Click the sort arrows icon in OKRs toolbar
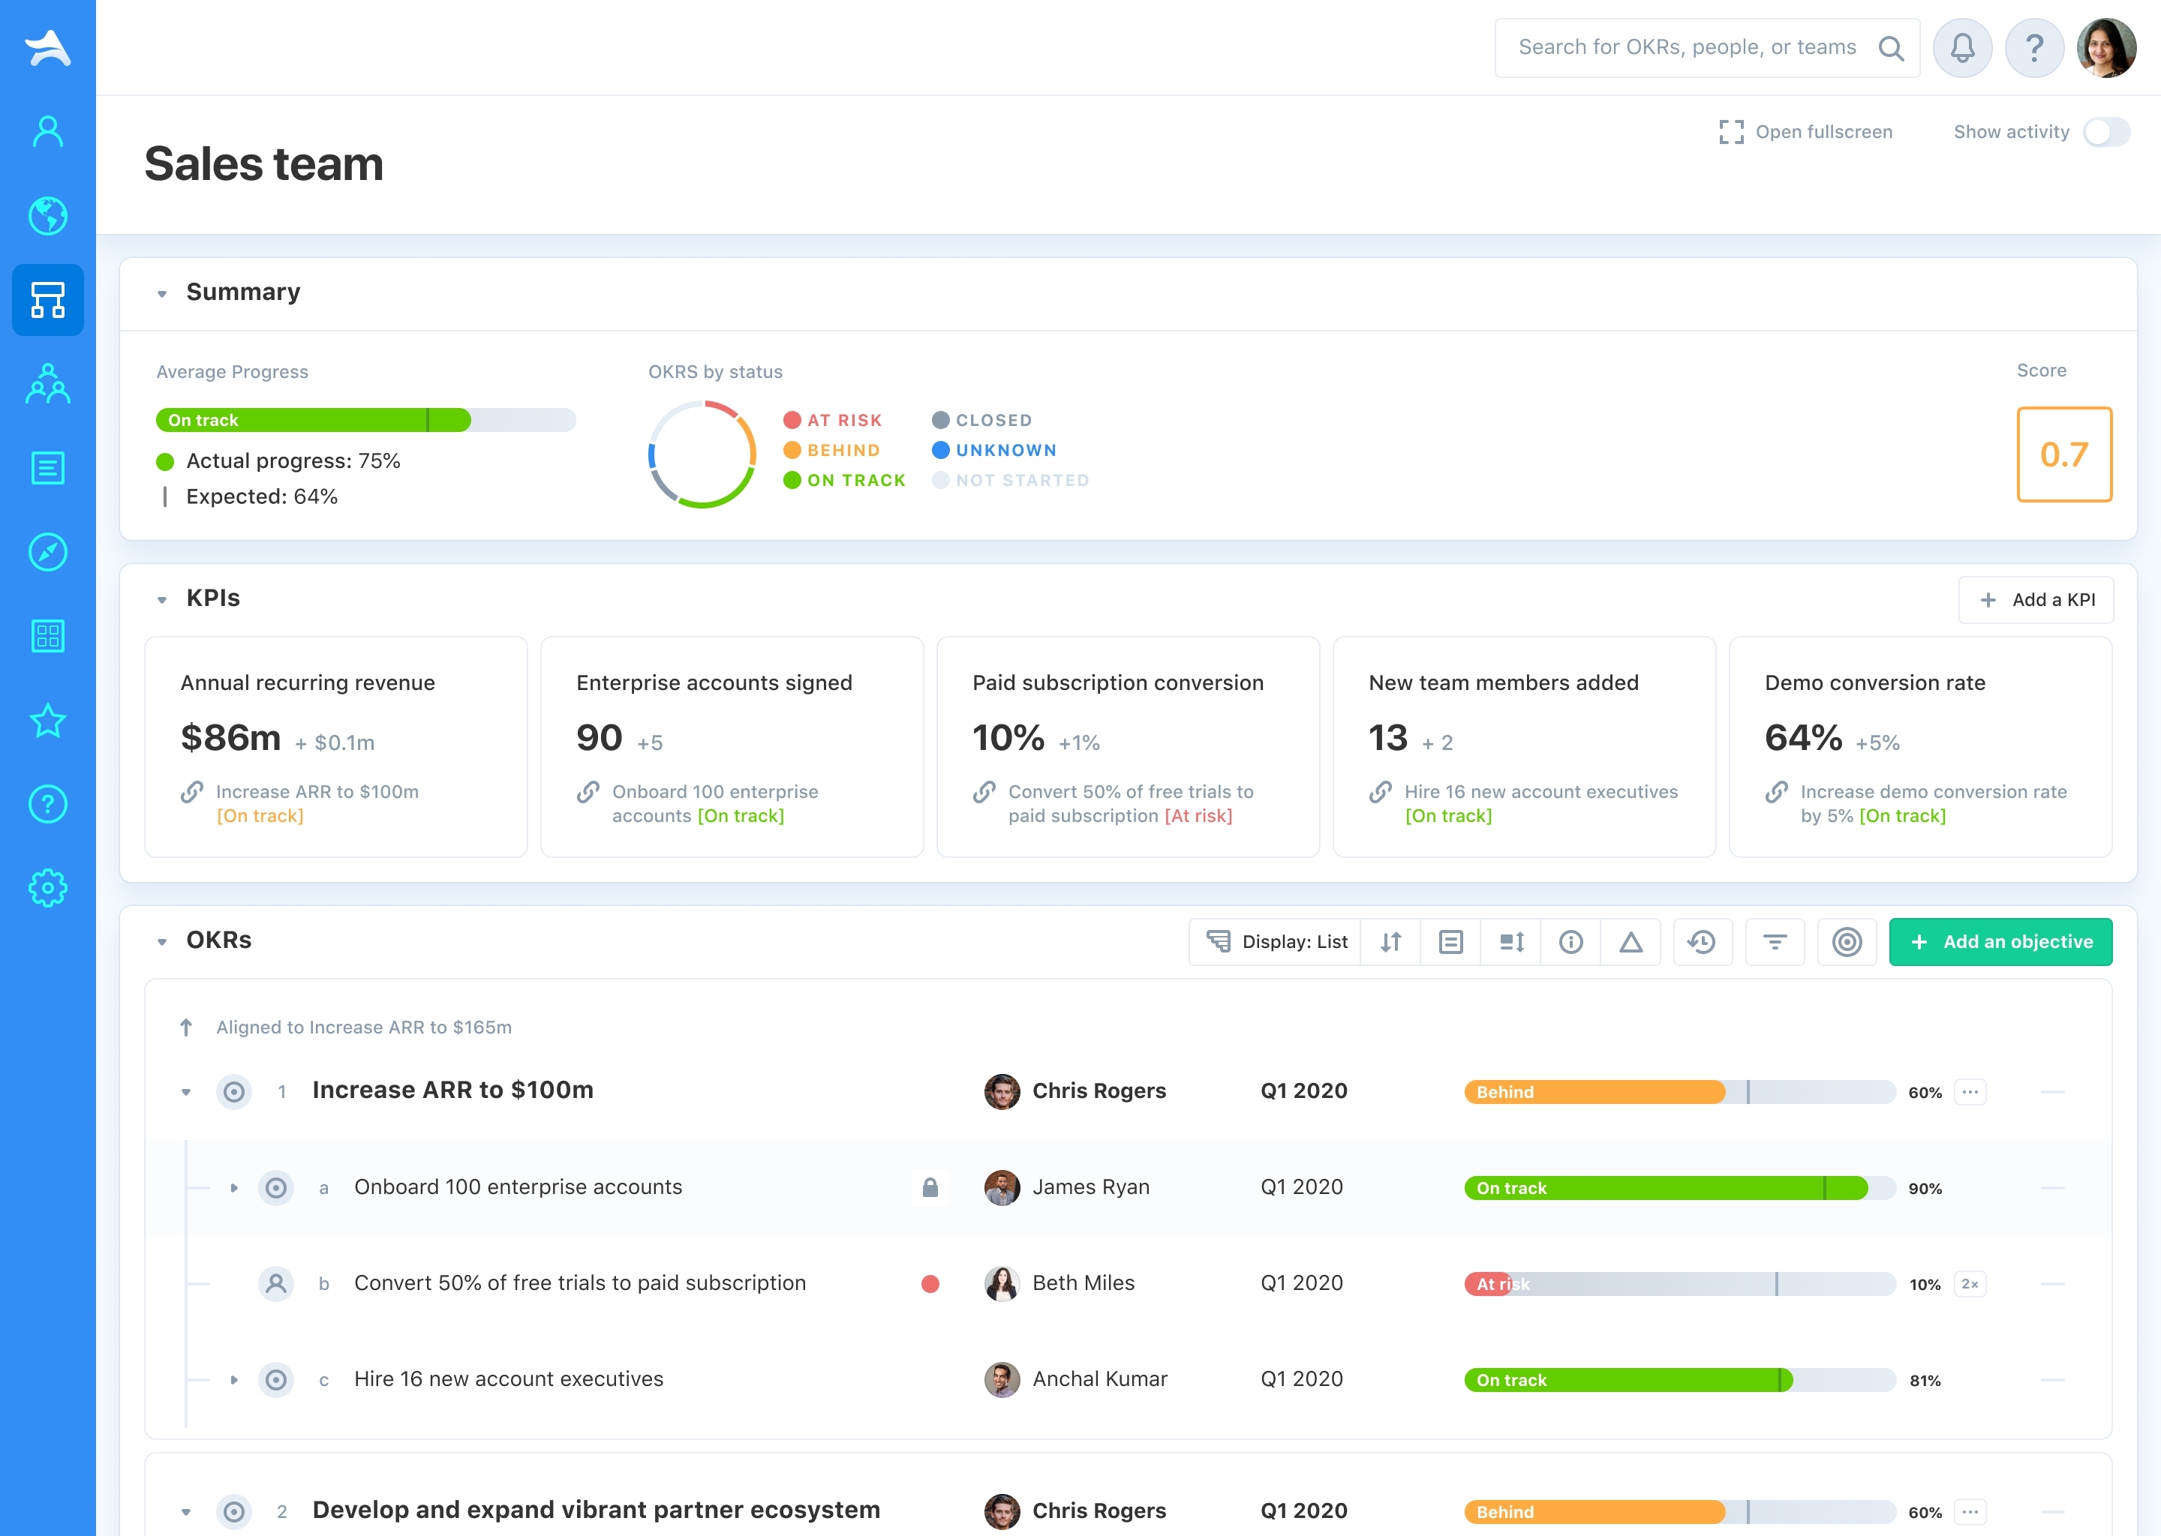The width and height of the screenshot is (2161, 1536). [x=1390, y=942]
